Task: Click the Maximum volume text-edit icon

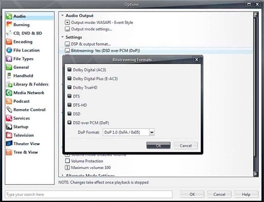Action: [x=67, y=167]
